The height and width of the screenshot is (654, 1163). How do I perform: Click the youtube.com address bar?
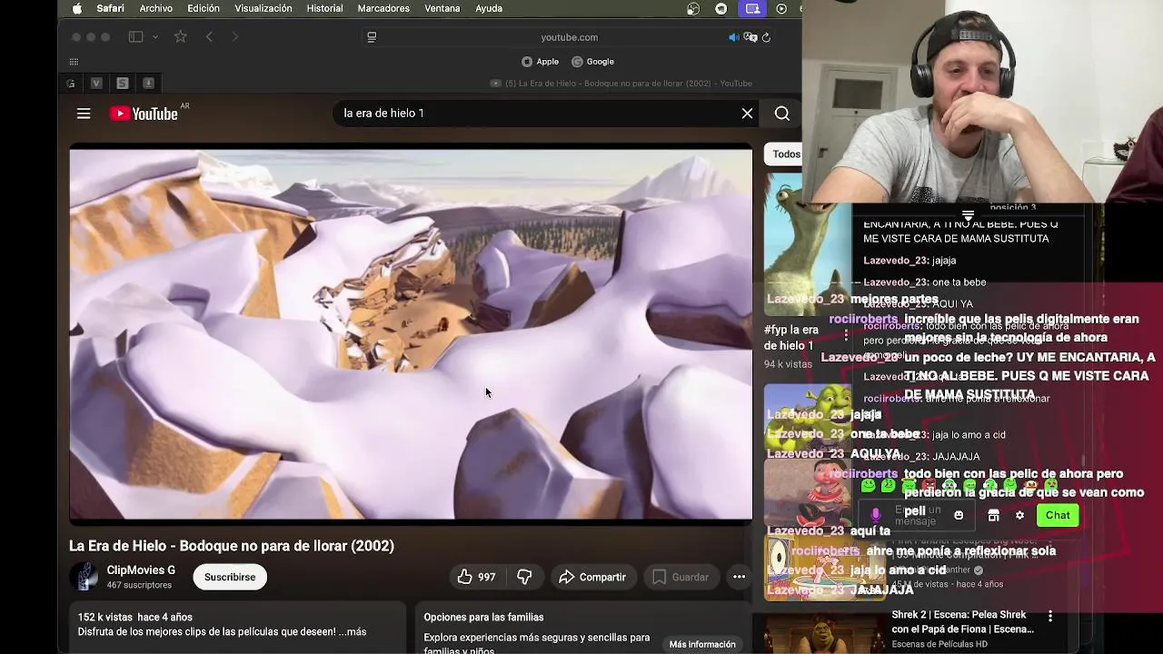[x=569, y=37]
